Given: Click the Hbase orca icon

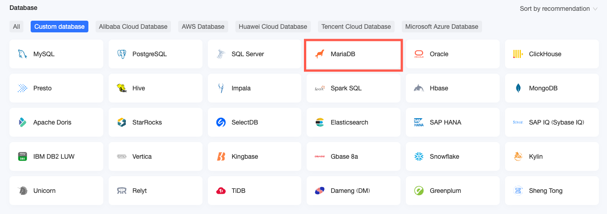Looking at the screenshot, I should [x=419, y=88].
